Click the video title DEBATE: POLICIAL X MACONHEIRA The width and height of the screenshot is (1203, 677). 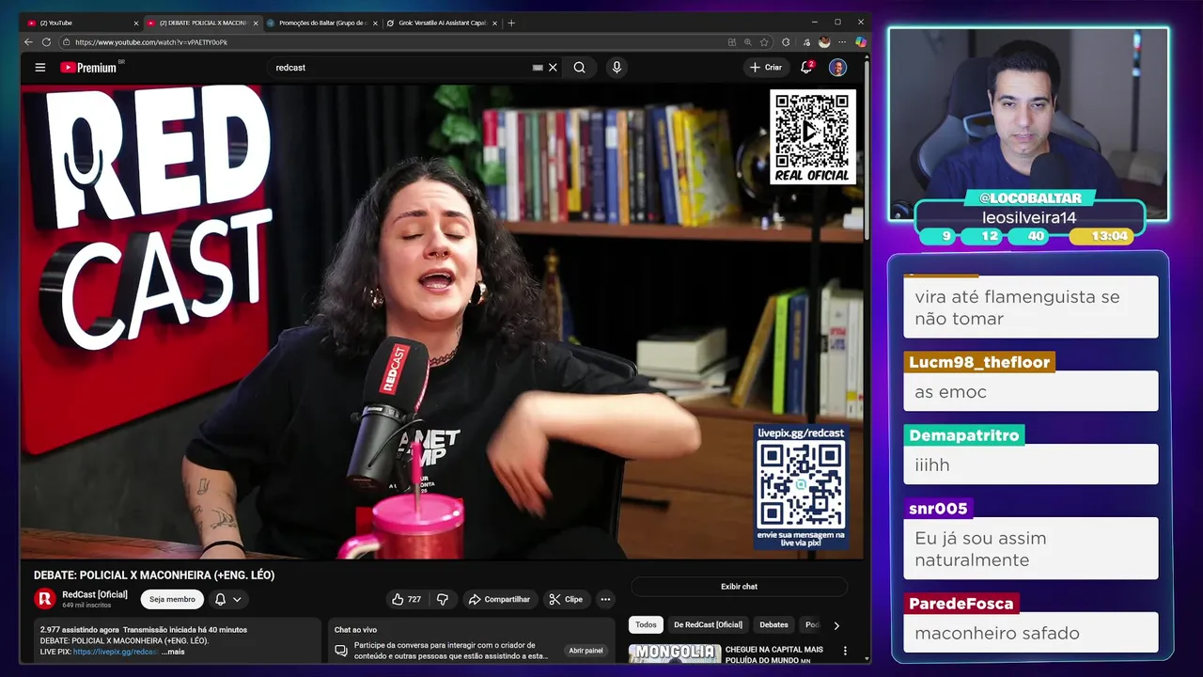154,575
